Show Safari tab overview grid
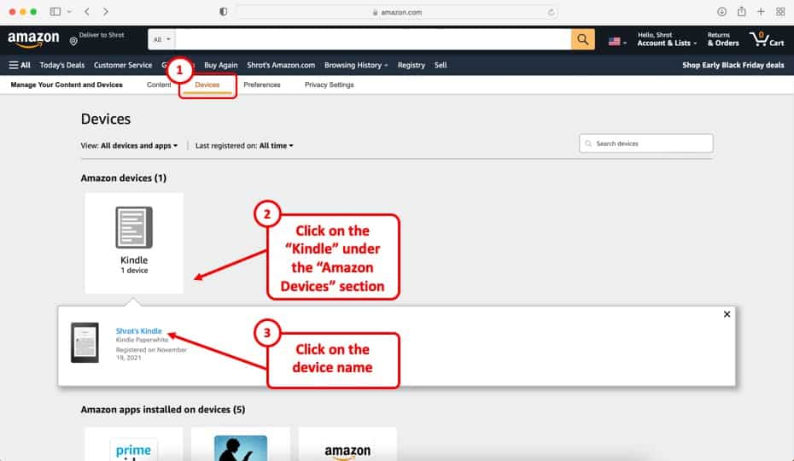 click(x=780, y=12)
